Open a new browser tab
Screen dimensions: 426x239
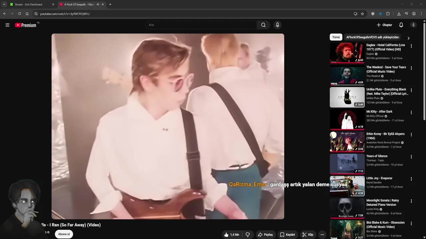110,4
